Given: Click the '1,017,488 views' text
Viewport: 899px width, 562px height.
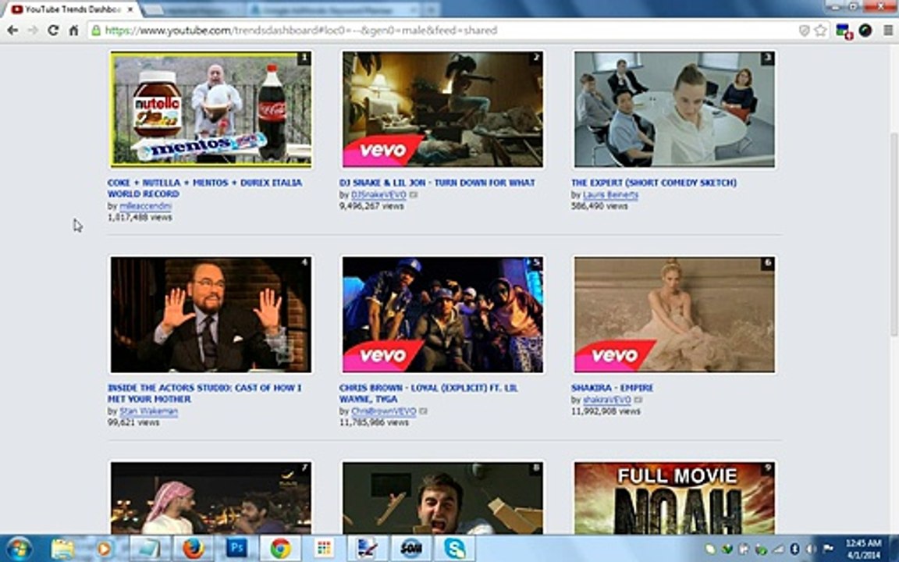Looking at the screenshot, I should click(x=140, y=217).
